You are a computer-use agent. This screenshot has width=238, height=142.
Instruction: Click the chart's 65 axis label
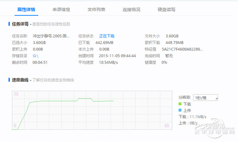click(x=167, y=125)
